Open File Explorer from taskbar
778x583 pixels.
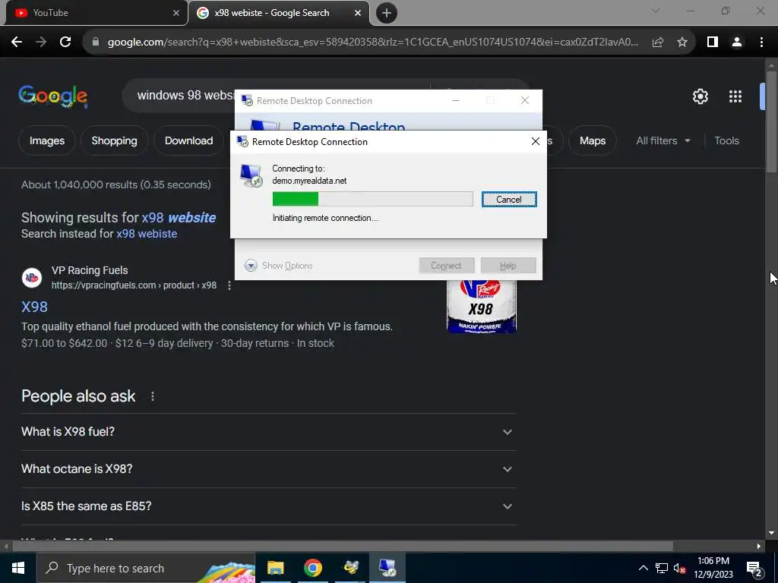275,568
